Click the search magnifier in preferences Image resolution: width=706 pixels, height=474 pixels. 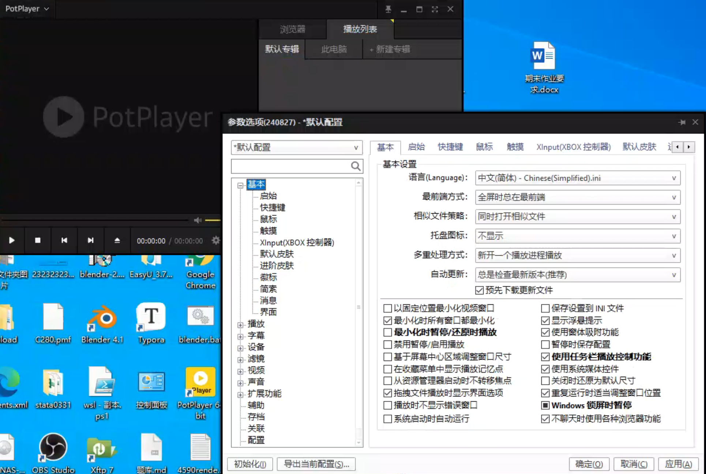tap(356, 166)
